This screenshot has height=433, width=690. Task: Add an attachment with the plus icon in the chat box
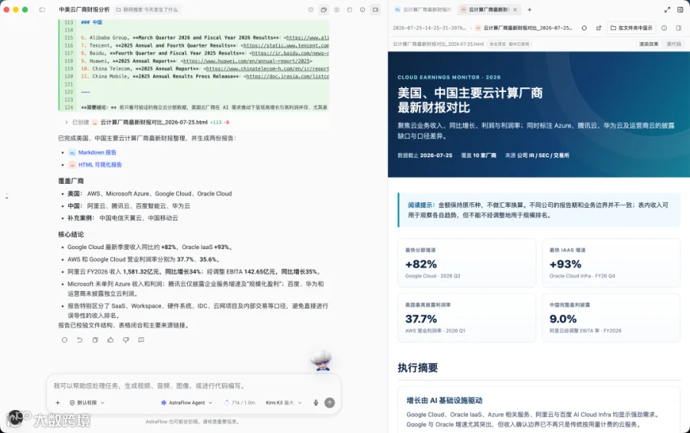(58, 402)
